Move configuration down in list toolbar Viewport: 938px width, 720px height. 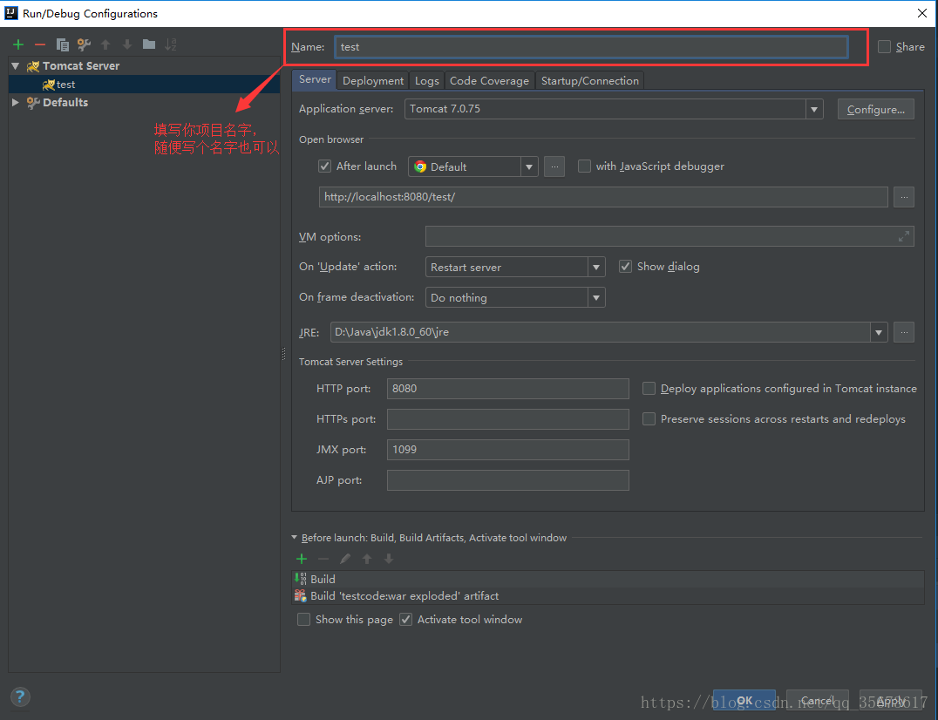pos(126,44)
